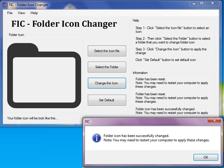
Task: Click the Step 1 help instruction text
Action: [172, 30]
